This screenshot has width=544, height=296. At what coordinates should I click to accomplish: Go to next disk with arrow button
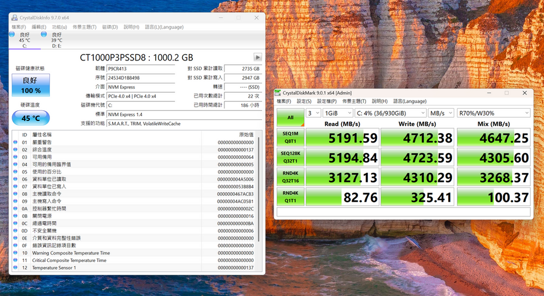pyautogui.click(x=258, y=57)
